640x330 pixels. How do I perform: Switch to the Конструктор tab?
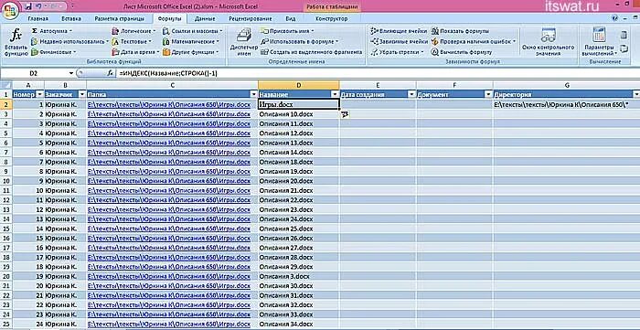tap(331, 19)
